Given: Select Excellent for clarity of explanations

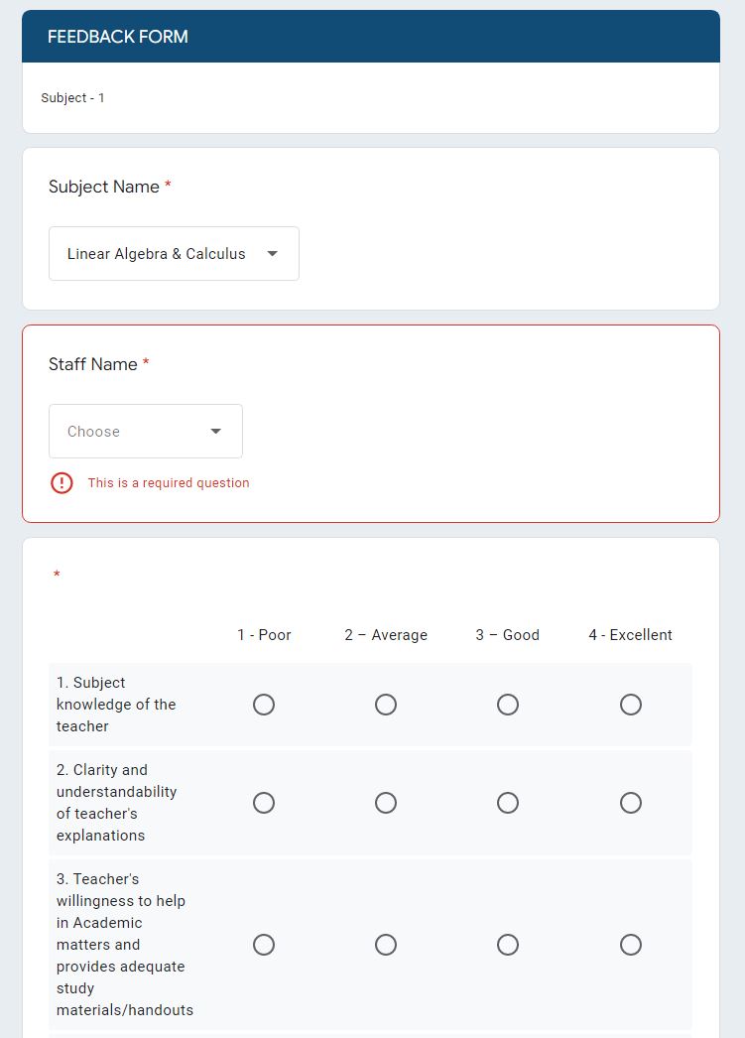Looking at the screenshot, I should tap(631, 803).
